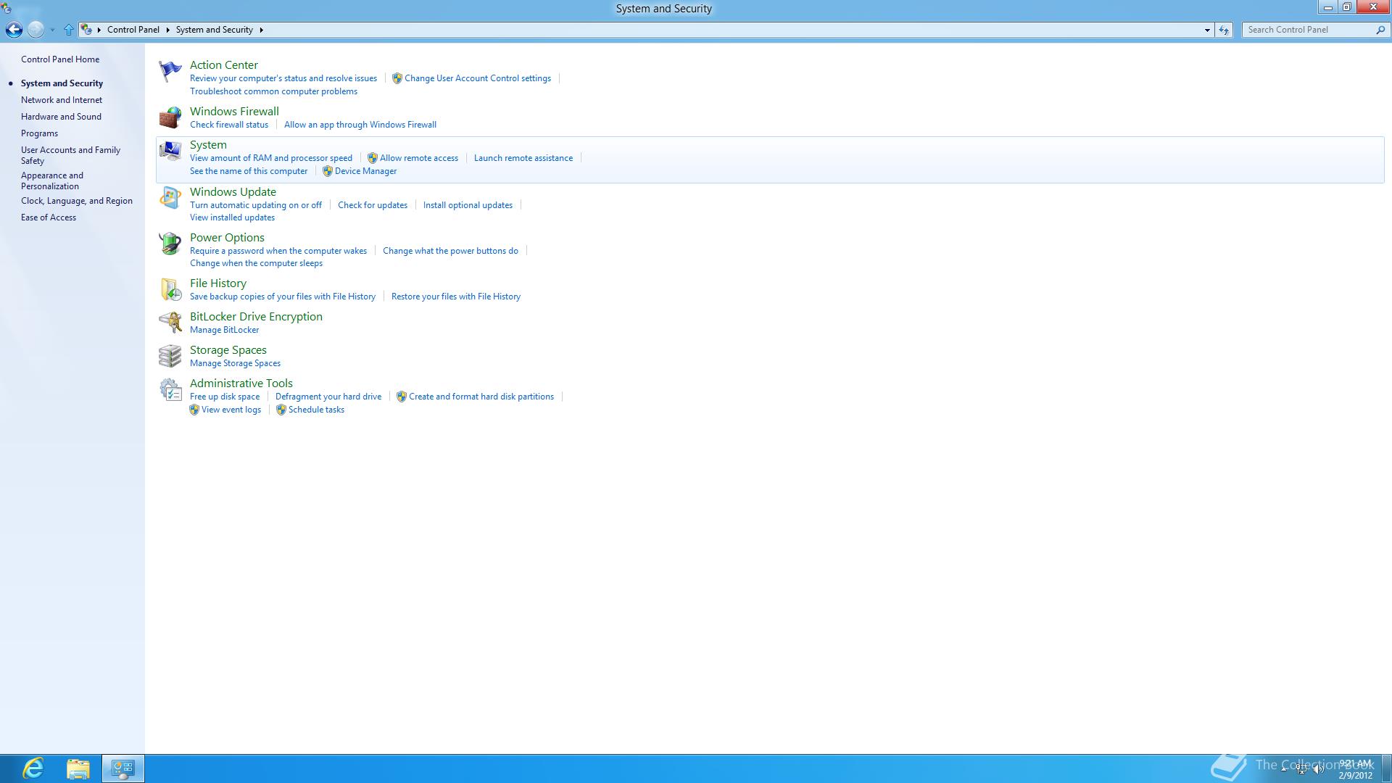Click the Storage Spaces drives icon
Image resolution: width=1392 pixels, height=783 pixels.
click(170, 356)
